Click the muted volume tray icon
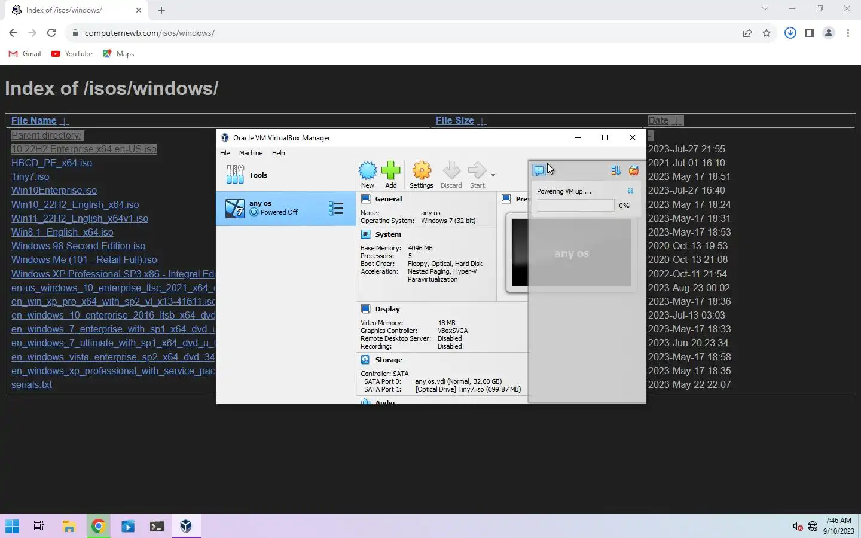 (798, 527)
